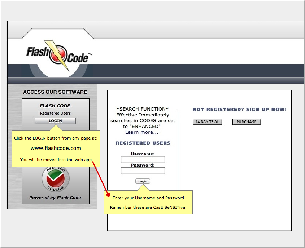
Task: Click the PURCHASE button
Action: (247, 122)
